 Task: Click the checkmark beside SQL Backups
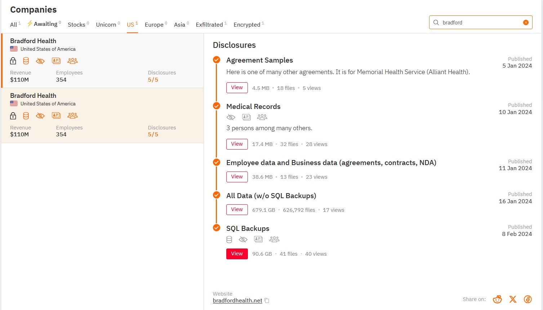217,228
